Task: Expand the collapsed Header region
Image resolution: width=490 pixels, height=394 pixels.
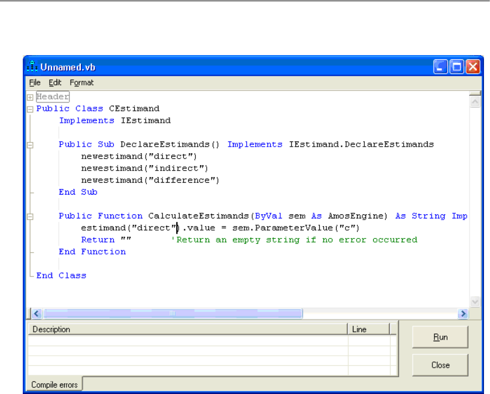Action: click(30, 98)
